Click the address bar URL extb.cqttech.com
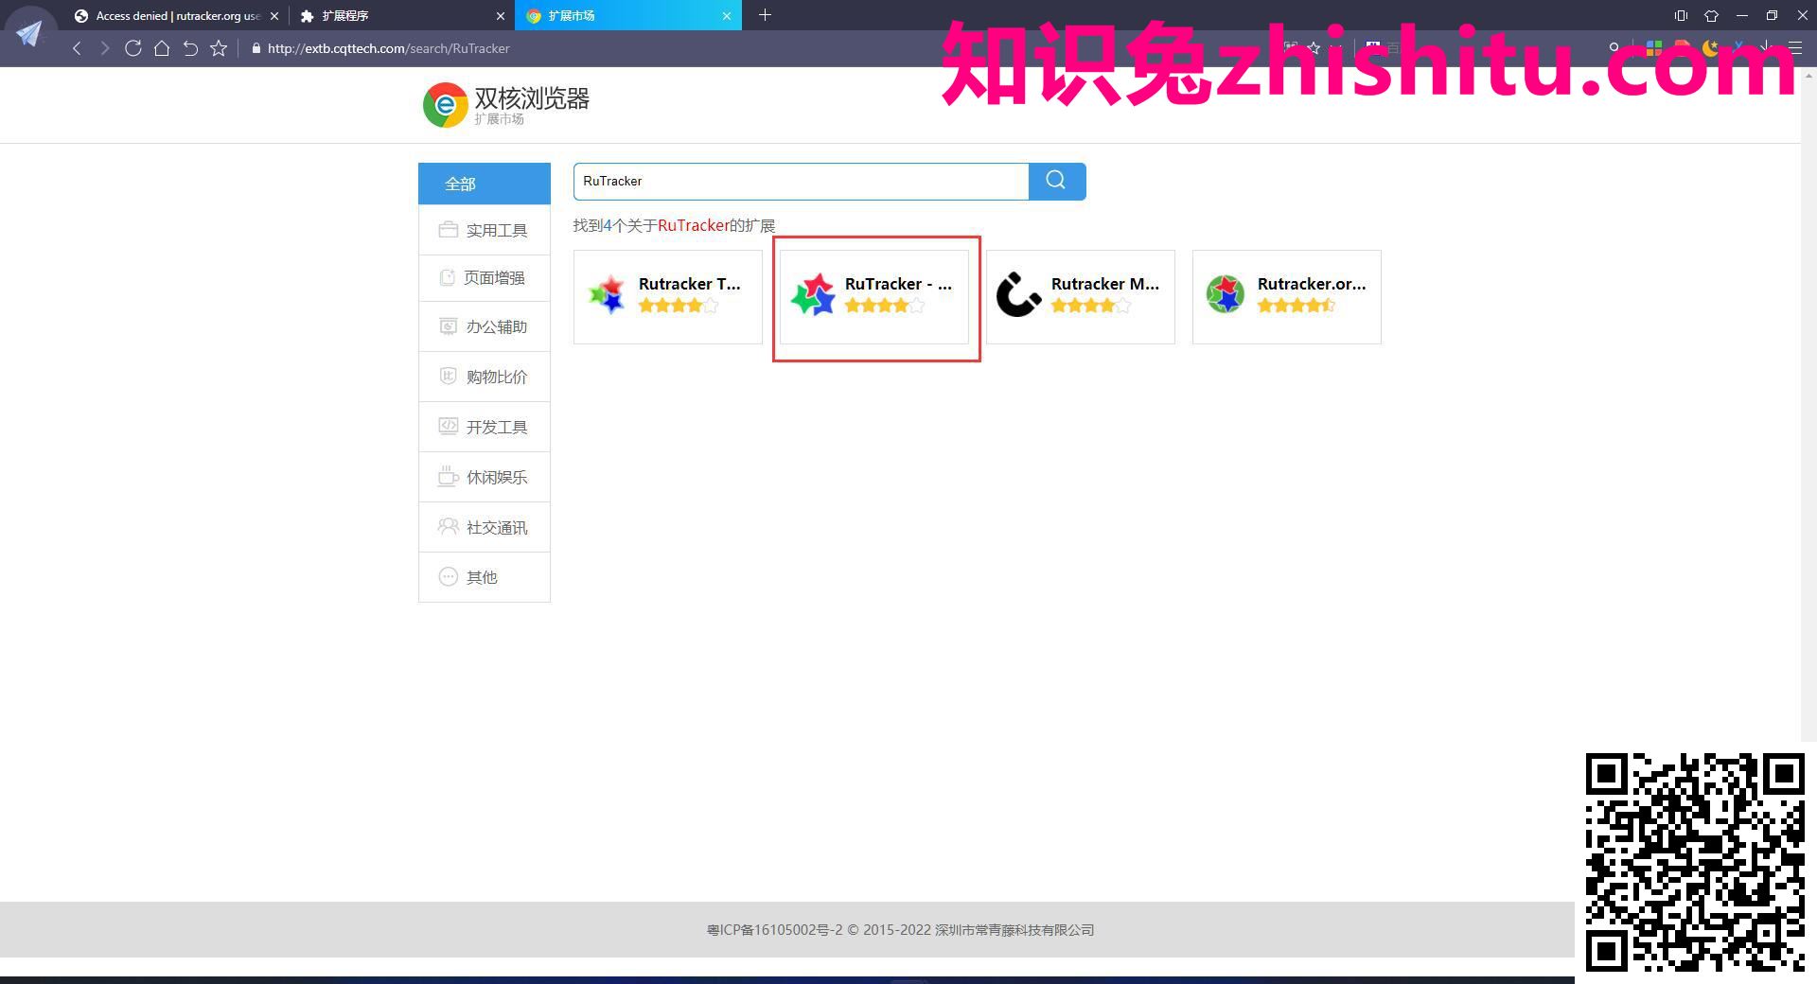 point(388,48)
